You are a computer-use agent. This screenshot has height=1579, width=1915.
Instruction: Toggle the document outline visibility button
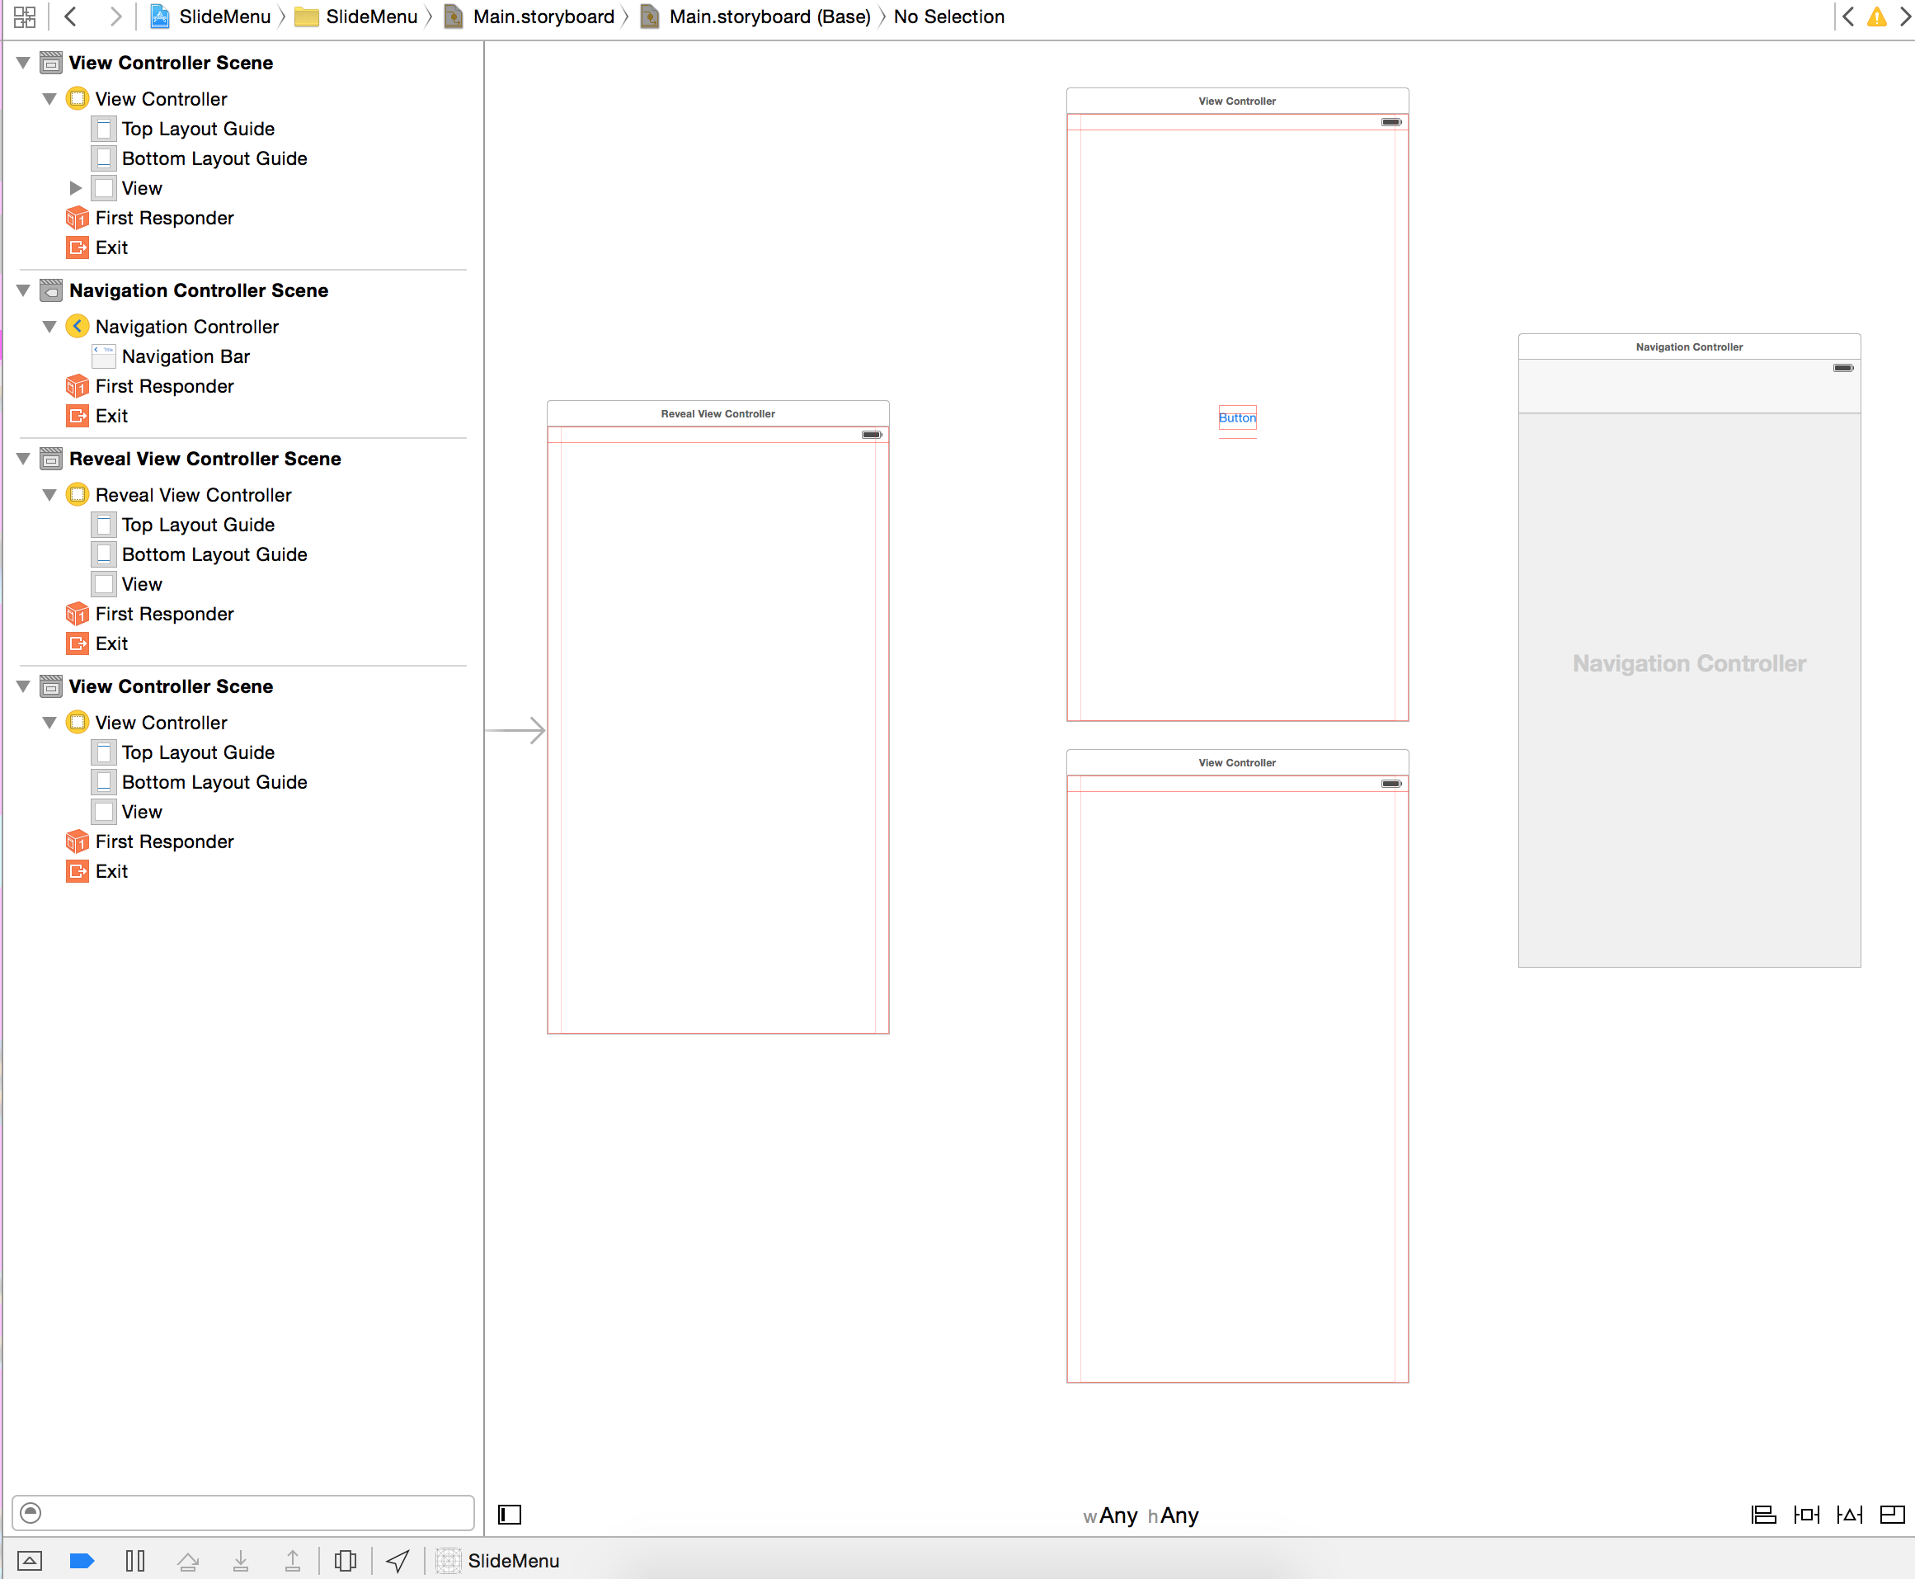click(509, 1515)
